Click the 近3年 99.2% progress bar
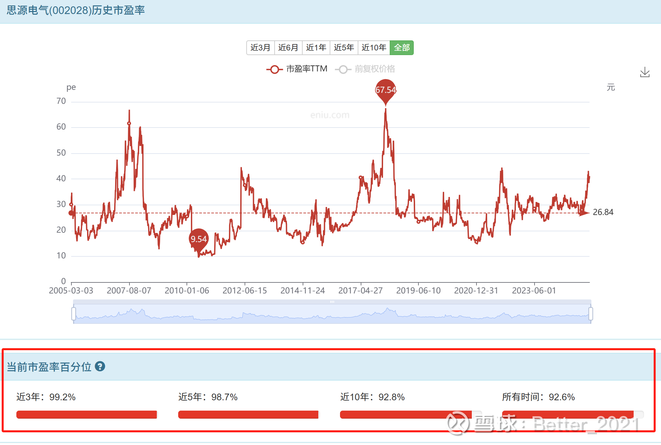The height and width of the screenshot is (445, 661). coord(86,415)
